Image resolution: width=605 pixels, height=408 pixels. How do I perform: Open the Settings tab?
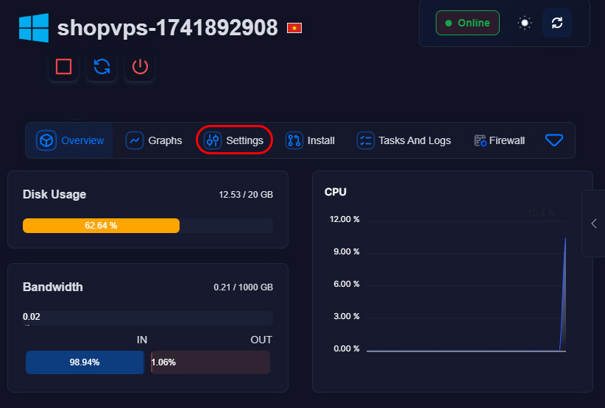[235, 140]
